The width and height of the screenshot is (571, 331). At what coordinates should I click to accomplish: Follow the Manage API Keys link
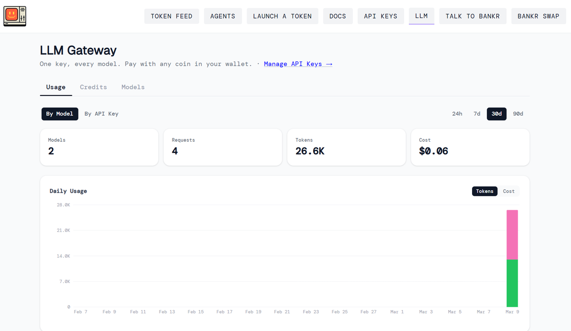pos(298,64)
